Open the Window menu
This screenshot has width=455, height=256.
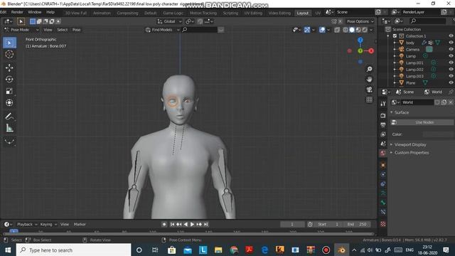pyautogui.click(x=35, y=12)
